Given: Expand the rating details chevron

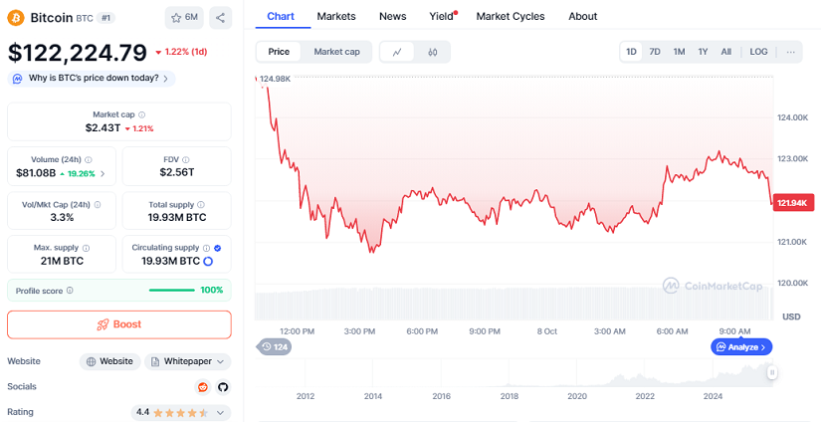Looking at the screenshot, I should coord(220,412).
